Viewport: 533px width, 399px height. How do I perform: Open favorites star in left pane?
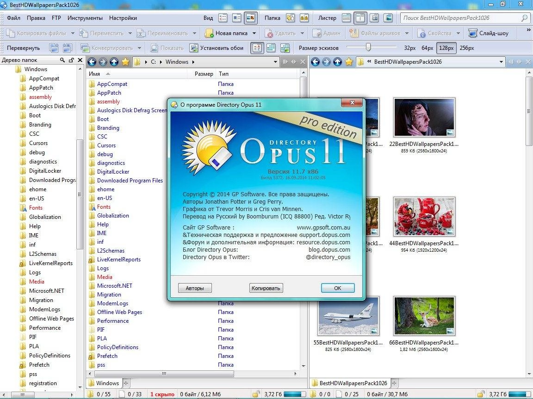[125, 62]
